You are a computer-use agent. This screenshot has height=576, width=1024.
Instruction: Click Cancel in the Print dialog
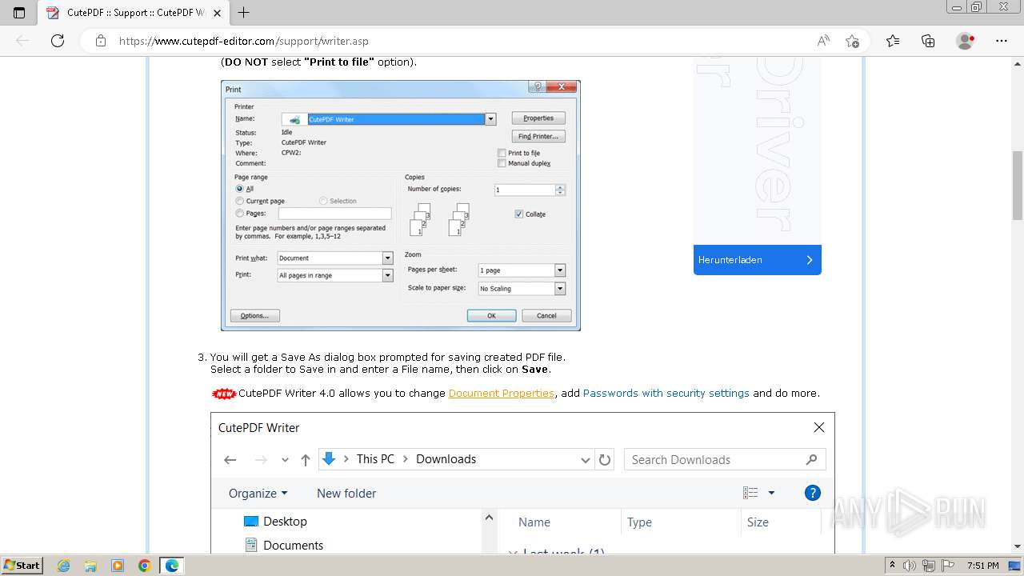tap(546, 316)
